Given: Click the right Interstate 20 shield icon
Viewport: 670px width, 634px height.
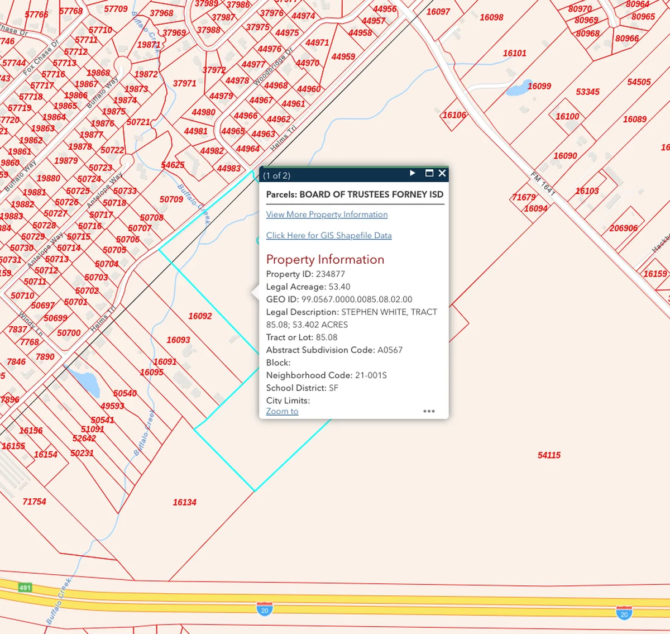Looking at the screenshot, I should (624, 613).
